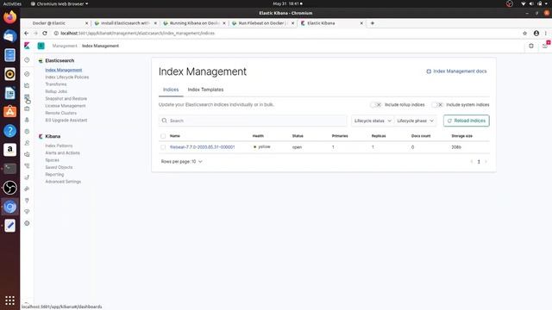Open the newsfeed icon with red badge
Image resolution: width=552 pixels, height=310 pixels.
[x=545, y=46]
